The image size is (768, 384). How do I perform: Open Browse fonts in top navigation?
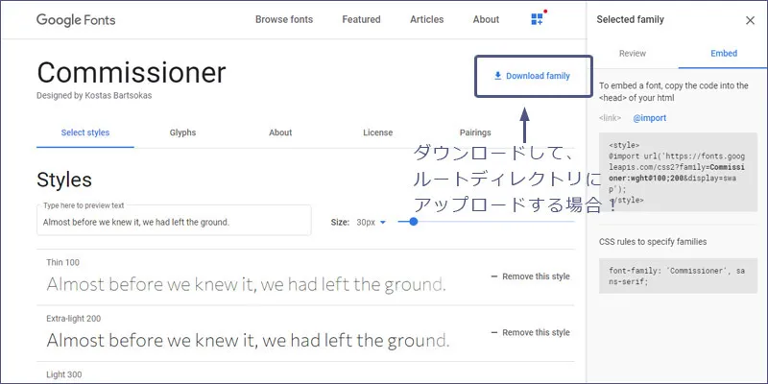285,19
